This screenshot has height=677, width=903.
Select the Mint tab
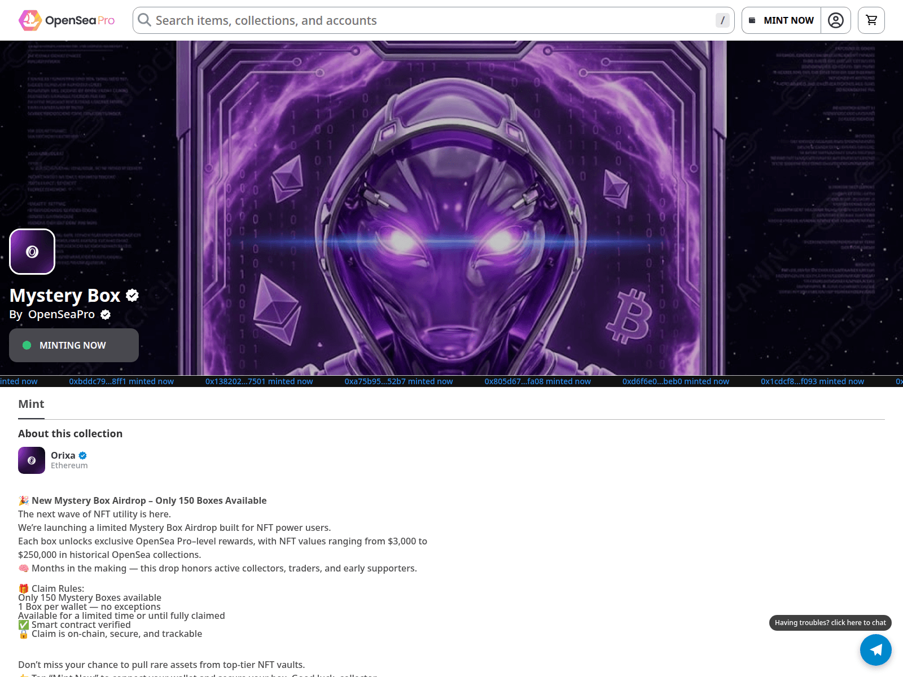pyautogui.click(x=31, y=404)
